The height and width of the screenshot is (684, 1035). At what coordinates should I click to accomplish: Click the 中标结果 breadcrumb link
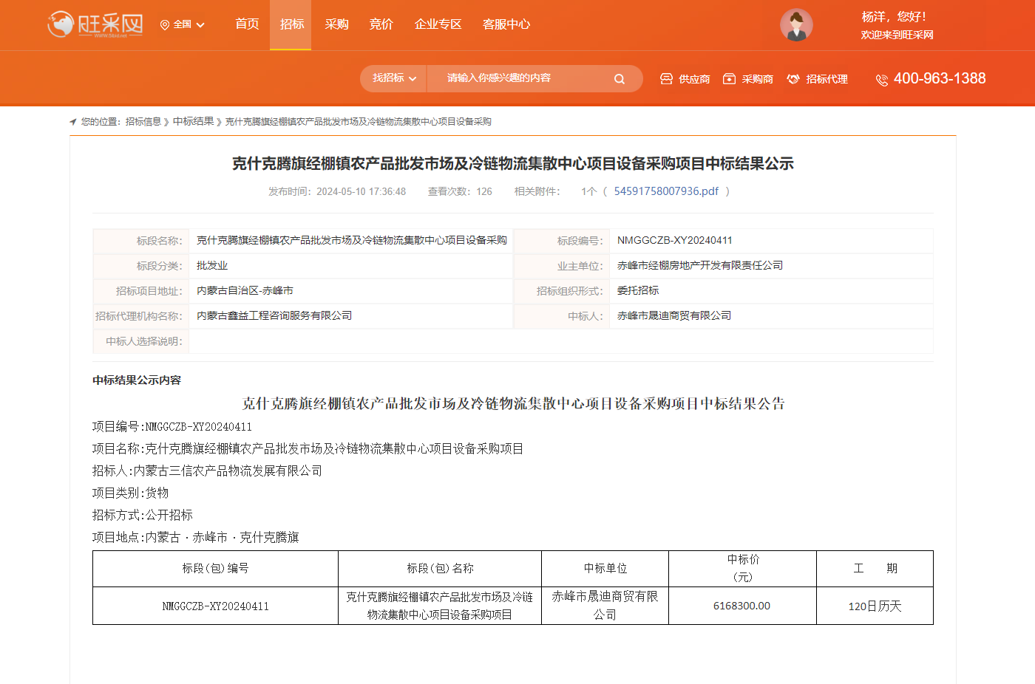point(193,122)
